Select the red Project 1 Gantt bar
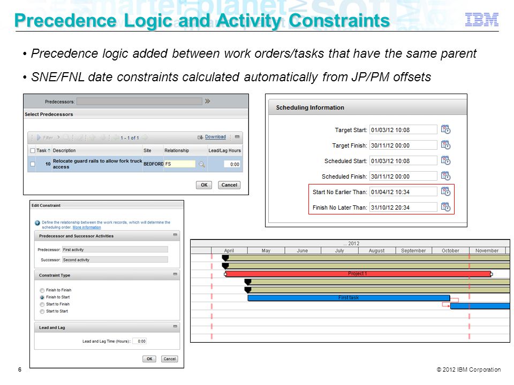 point(358,274)
